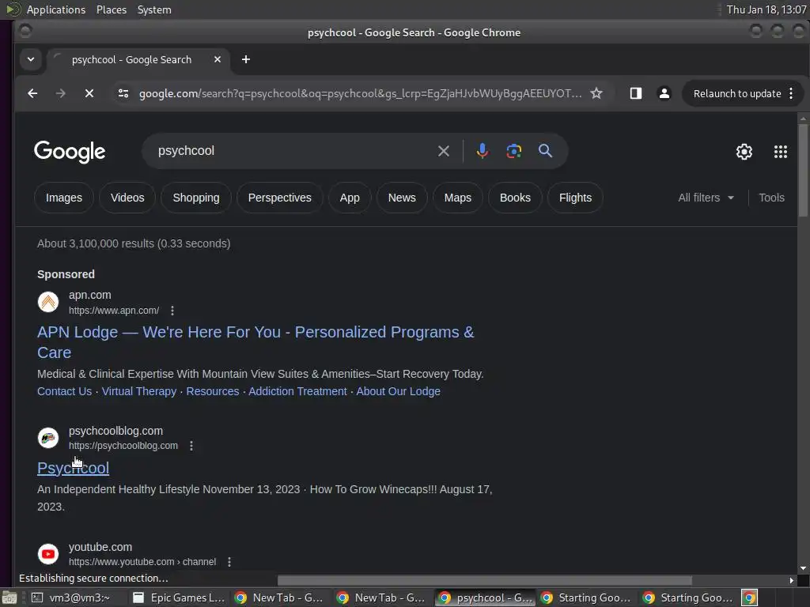
Task: Open more options for psychcoolblog.com result
Action: click(x=191, y=446)
